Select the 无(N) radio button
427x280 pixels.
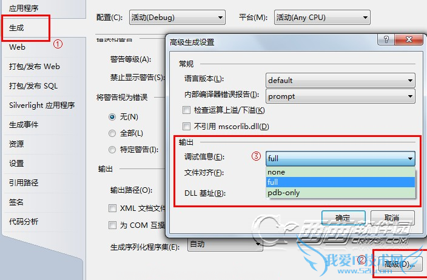[x=112, y=118]
